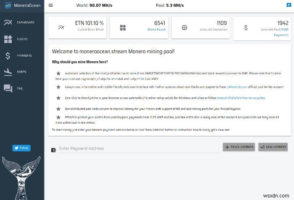
Task: Click the Track Address button
Action: coord(239,147)
